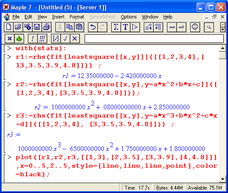Execute entire worksheet with triple exclamation marks
The width and height of the screenshot is (228, 193).
tap(42, 39)
